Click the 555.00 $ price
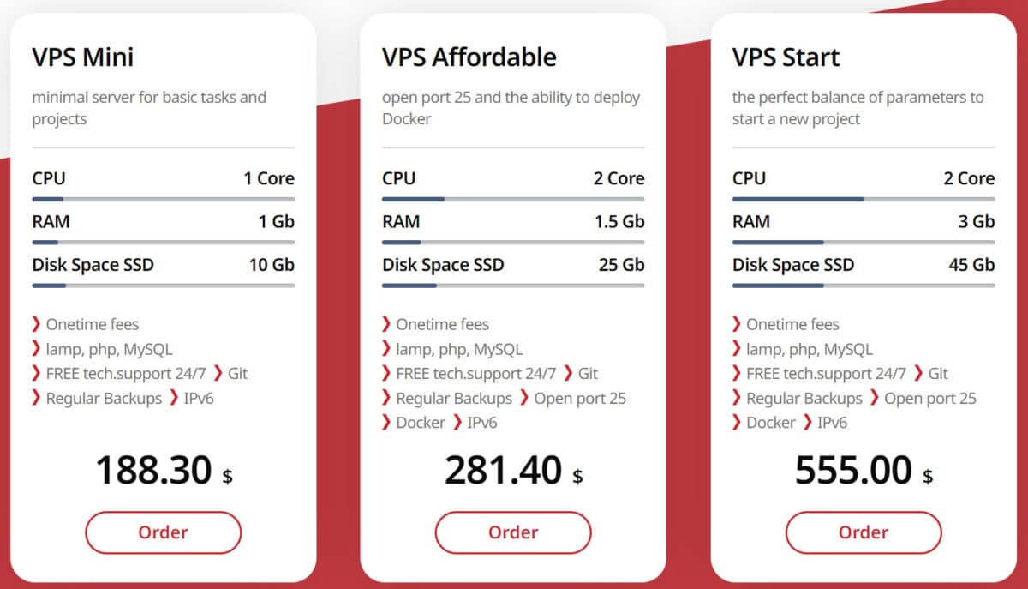 click(x=864, y=471)
